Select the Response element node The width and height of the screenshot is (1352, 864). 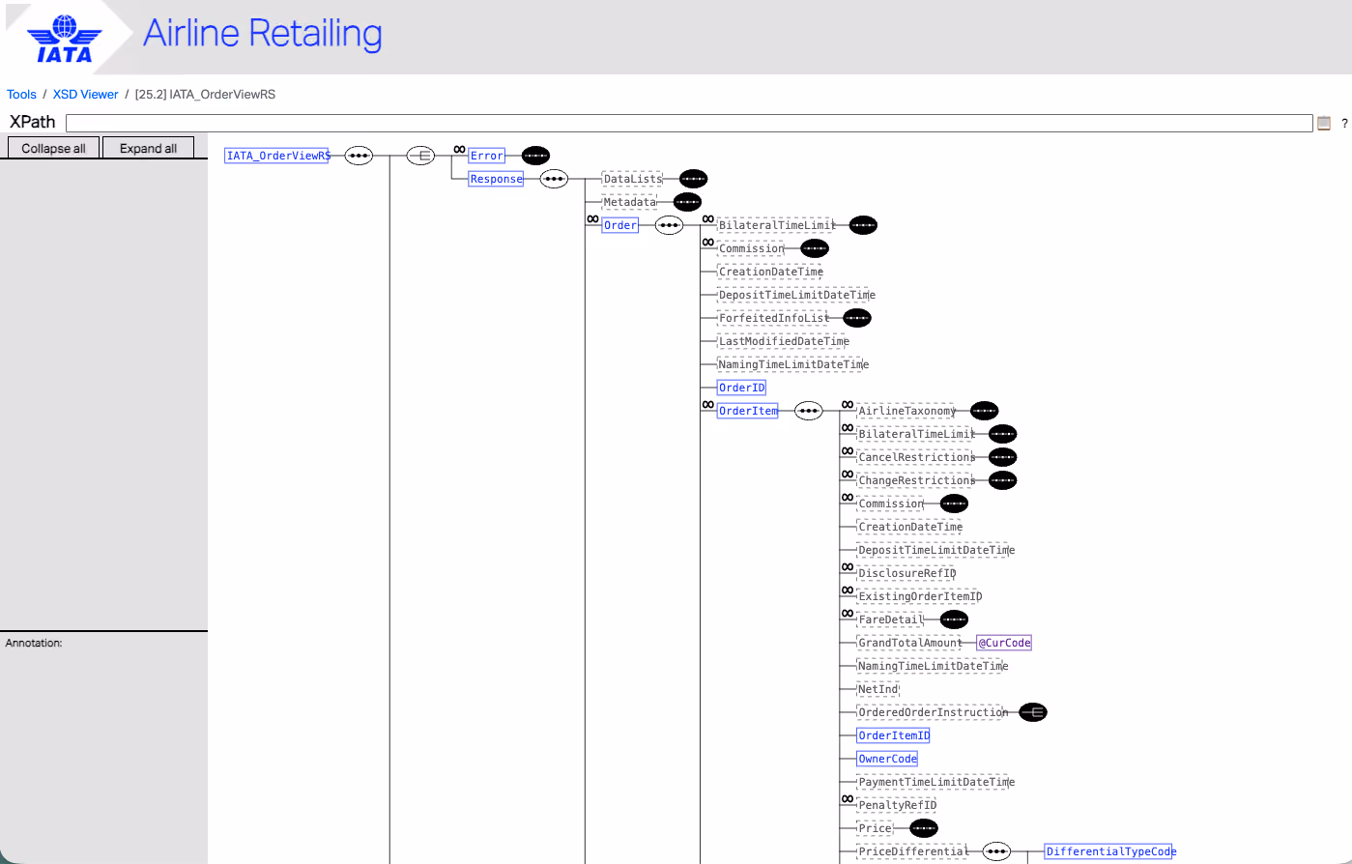click(496, 179)
